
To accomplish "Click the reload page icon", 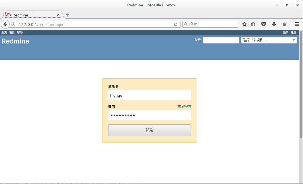I will point(176,24).
